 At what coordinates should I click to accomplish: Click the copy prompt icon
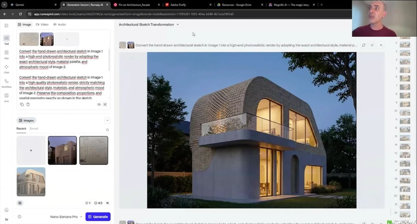pyautogui.click(x=22, y=105)
